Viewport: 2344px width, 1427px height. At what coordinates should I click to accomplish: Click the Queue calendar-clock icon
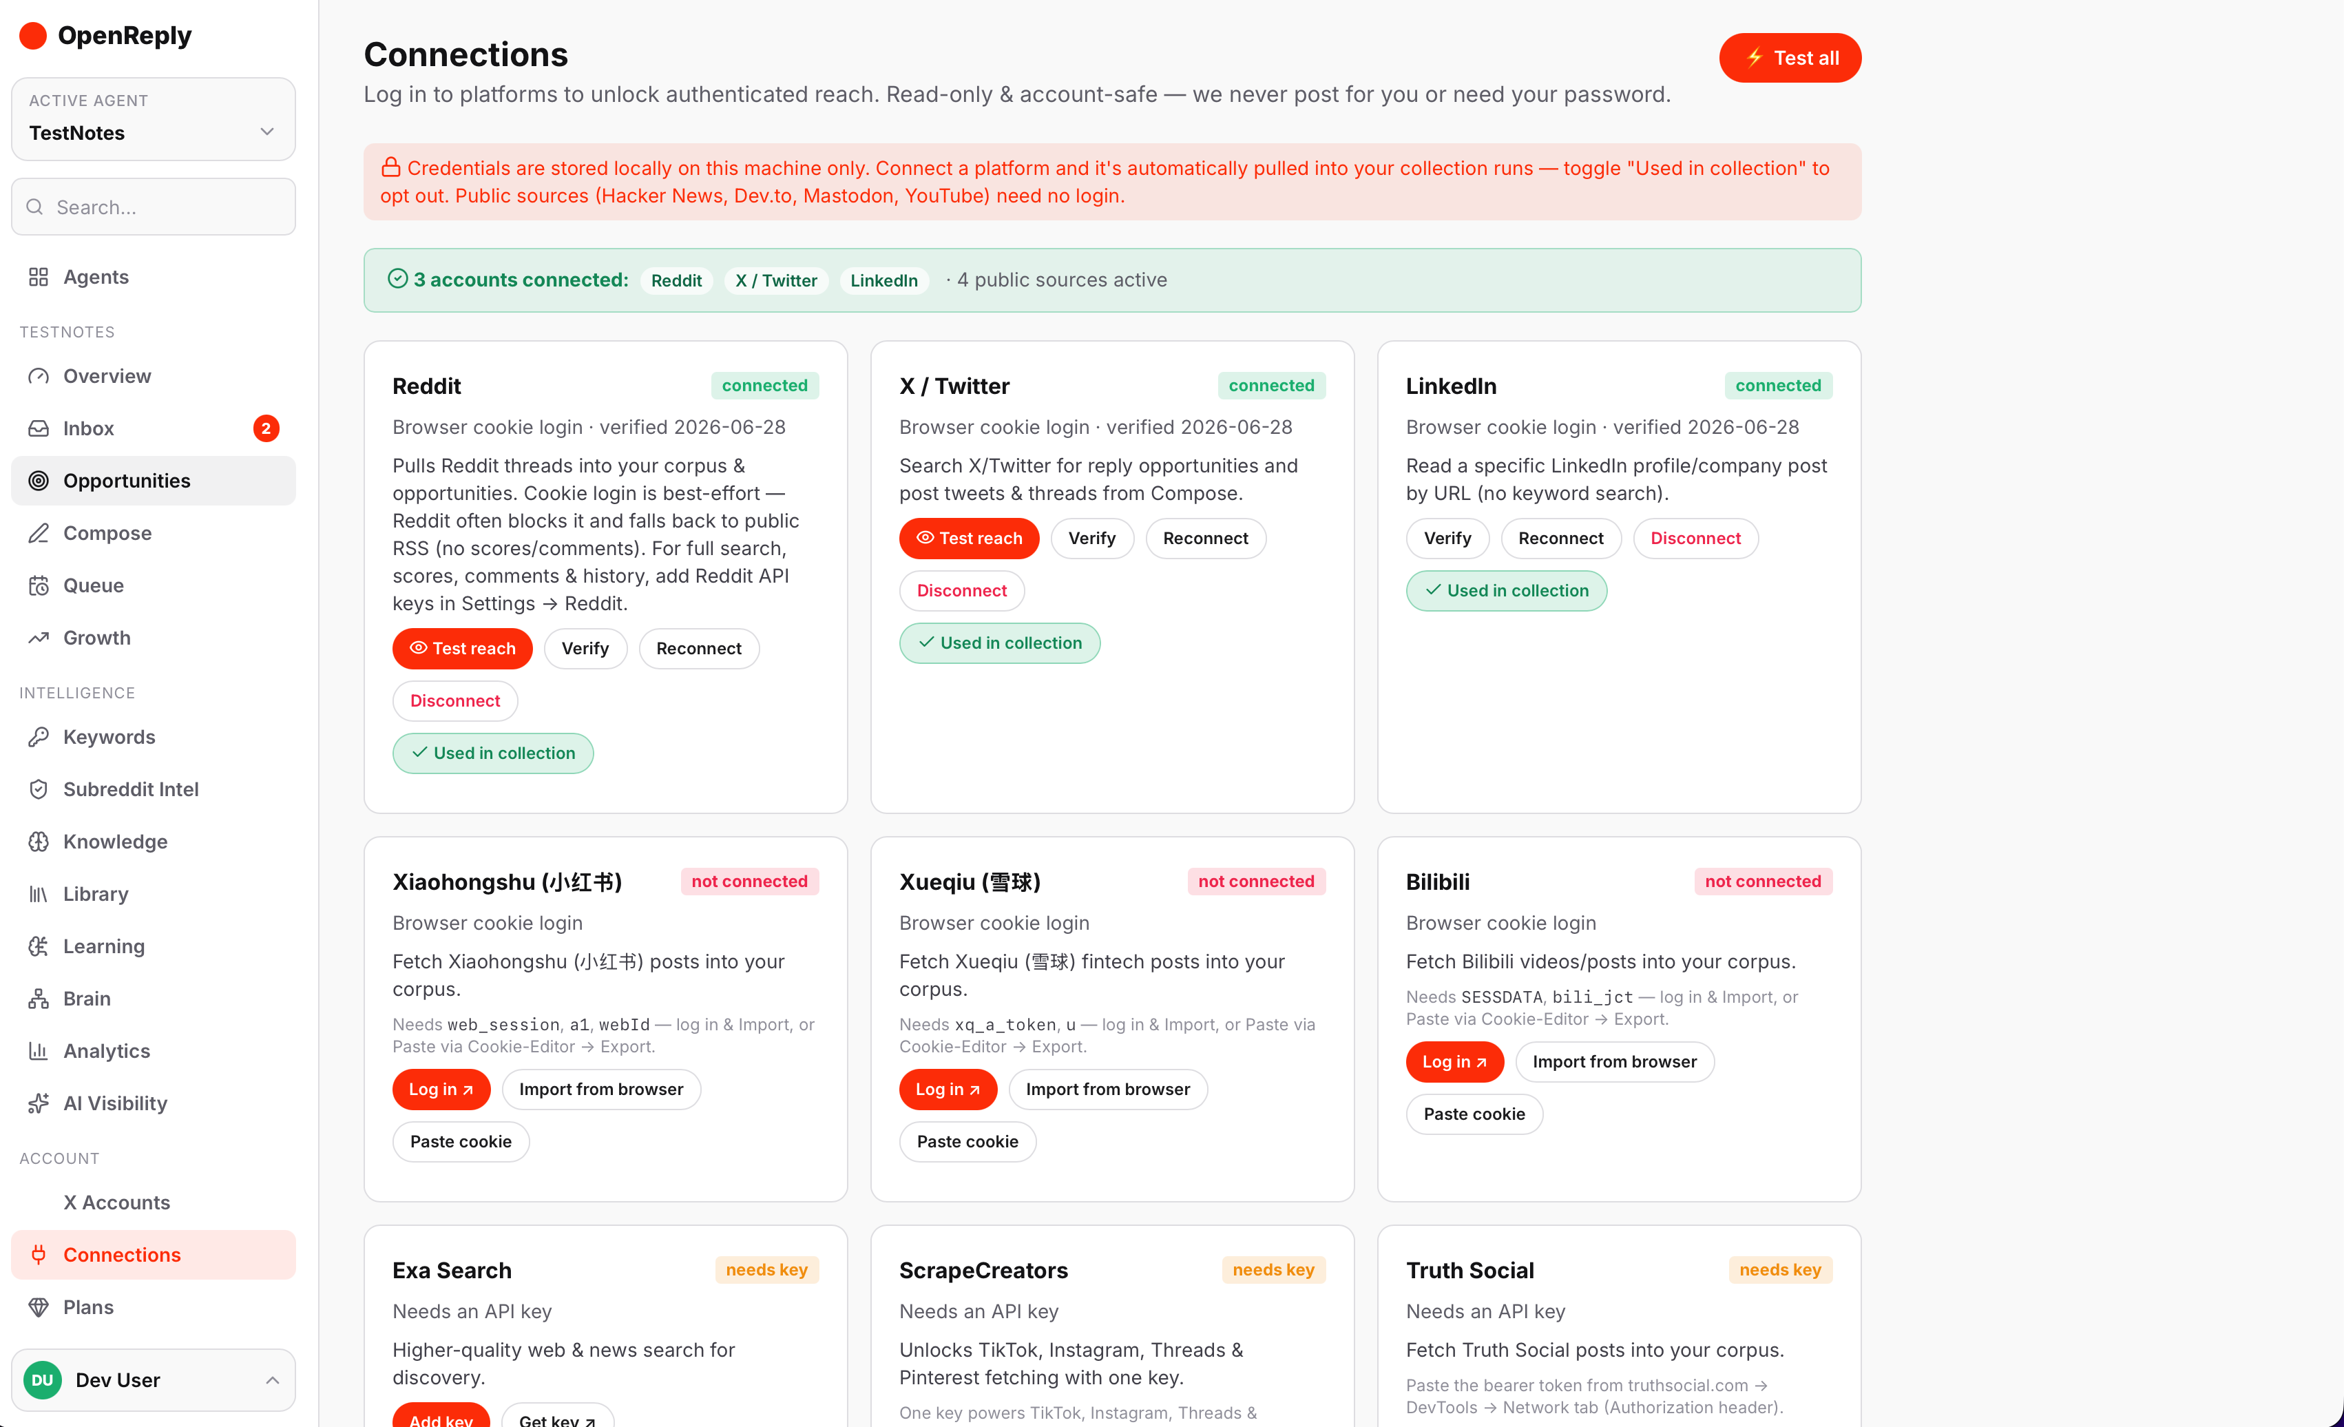[x=38, y=585]
